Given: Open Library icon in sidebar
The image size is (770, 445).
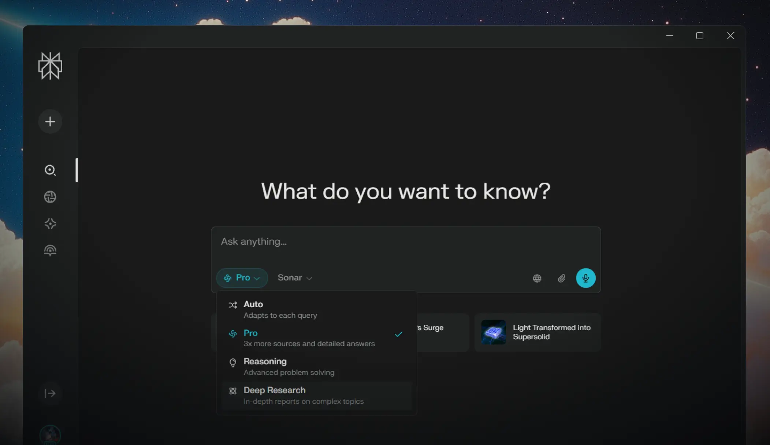Looking at the screenshot, I should point(50,250).
